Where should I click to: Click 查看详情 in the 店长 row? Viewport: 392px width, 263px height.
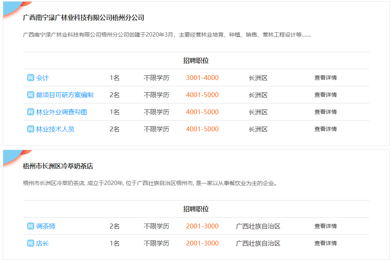[325, 244]
